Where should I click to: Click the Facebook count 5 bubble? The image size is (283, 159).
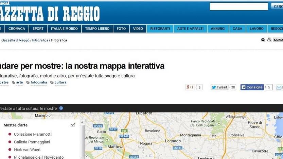(269, 87)
